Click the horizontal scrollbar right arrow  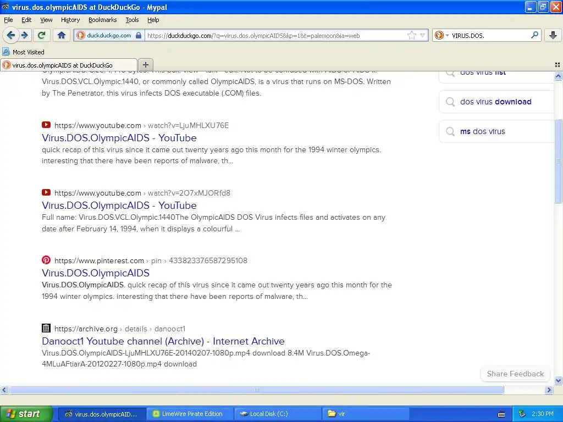point(549,390)
